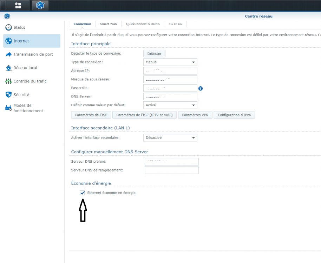
Task: Click the Network Center taskbar icon
Action: click(40, 6)
